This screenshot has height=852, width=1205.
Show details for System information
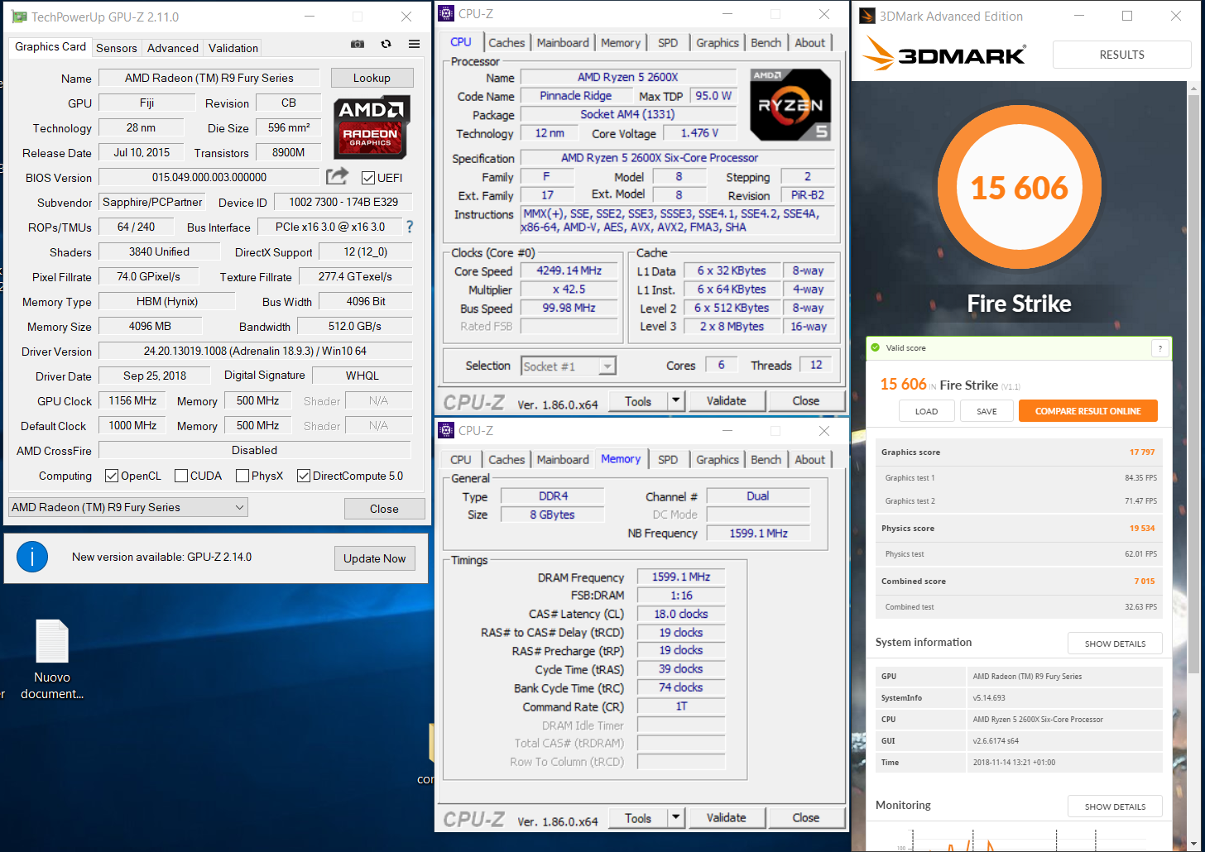tap(1115, 644)
